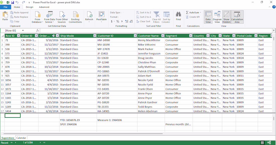
Task: Click Sort A to Z
Action: pyautogui.click(x=144, y=12)
